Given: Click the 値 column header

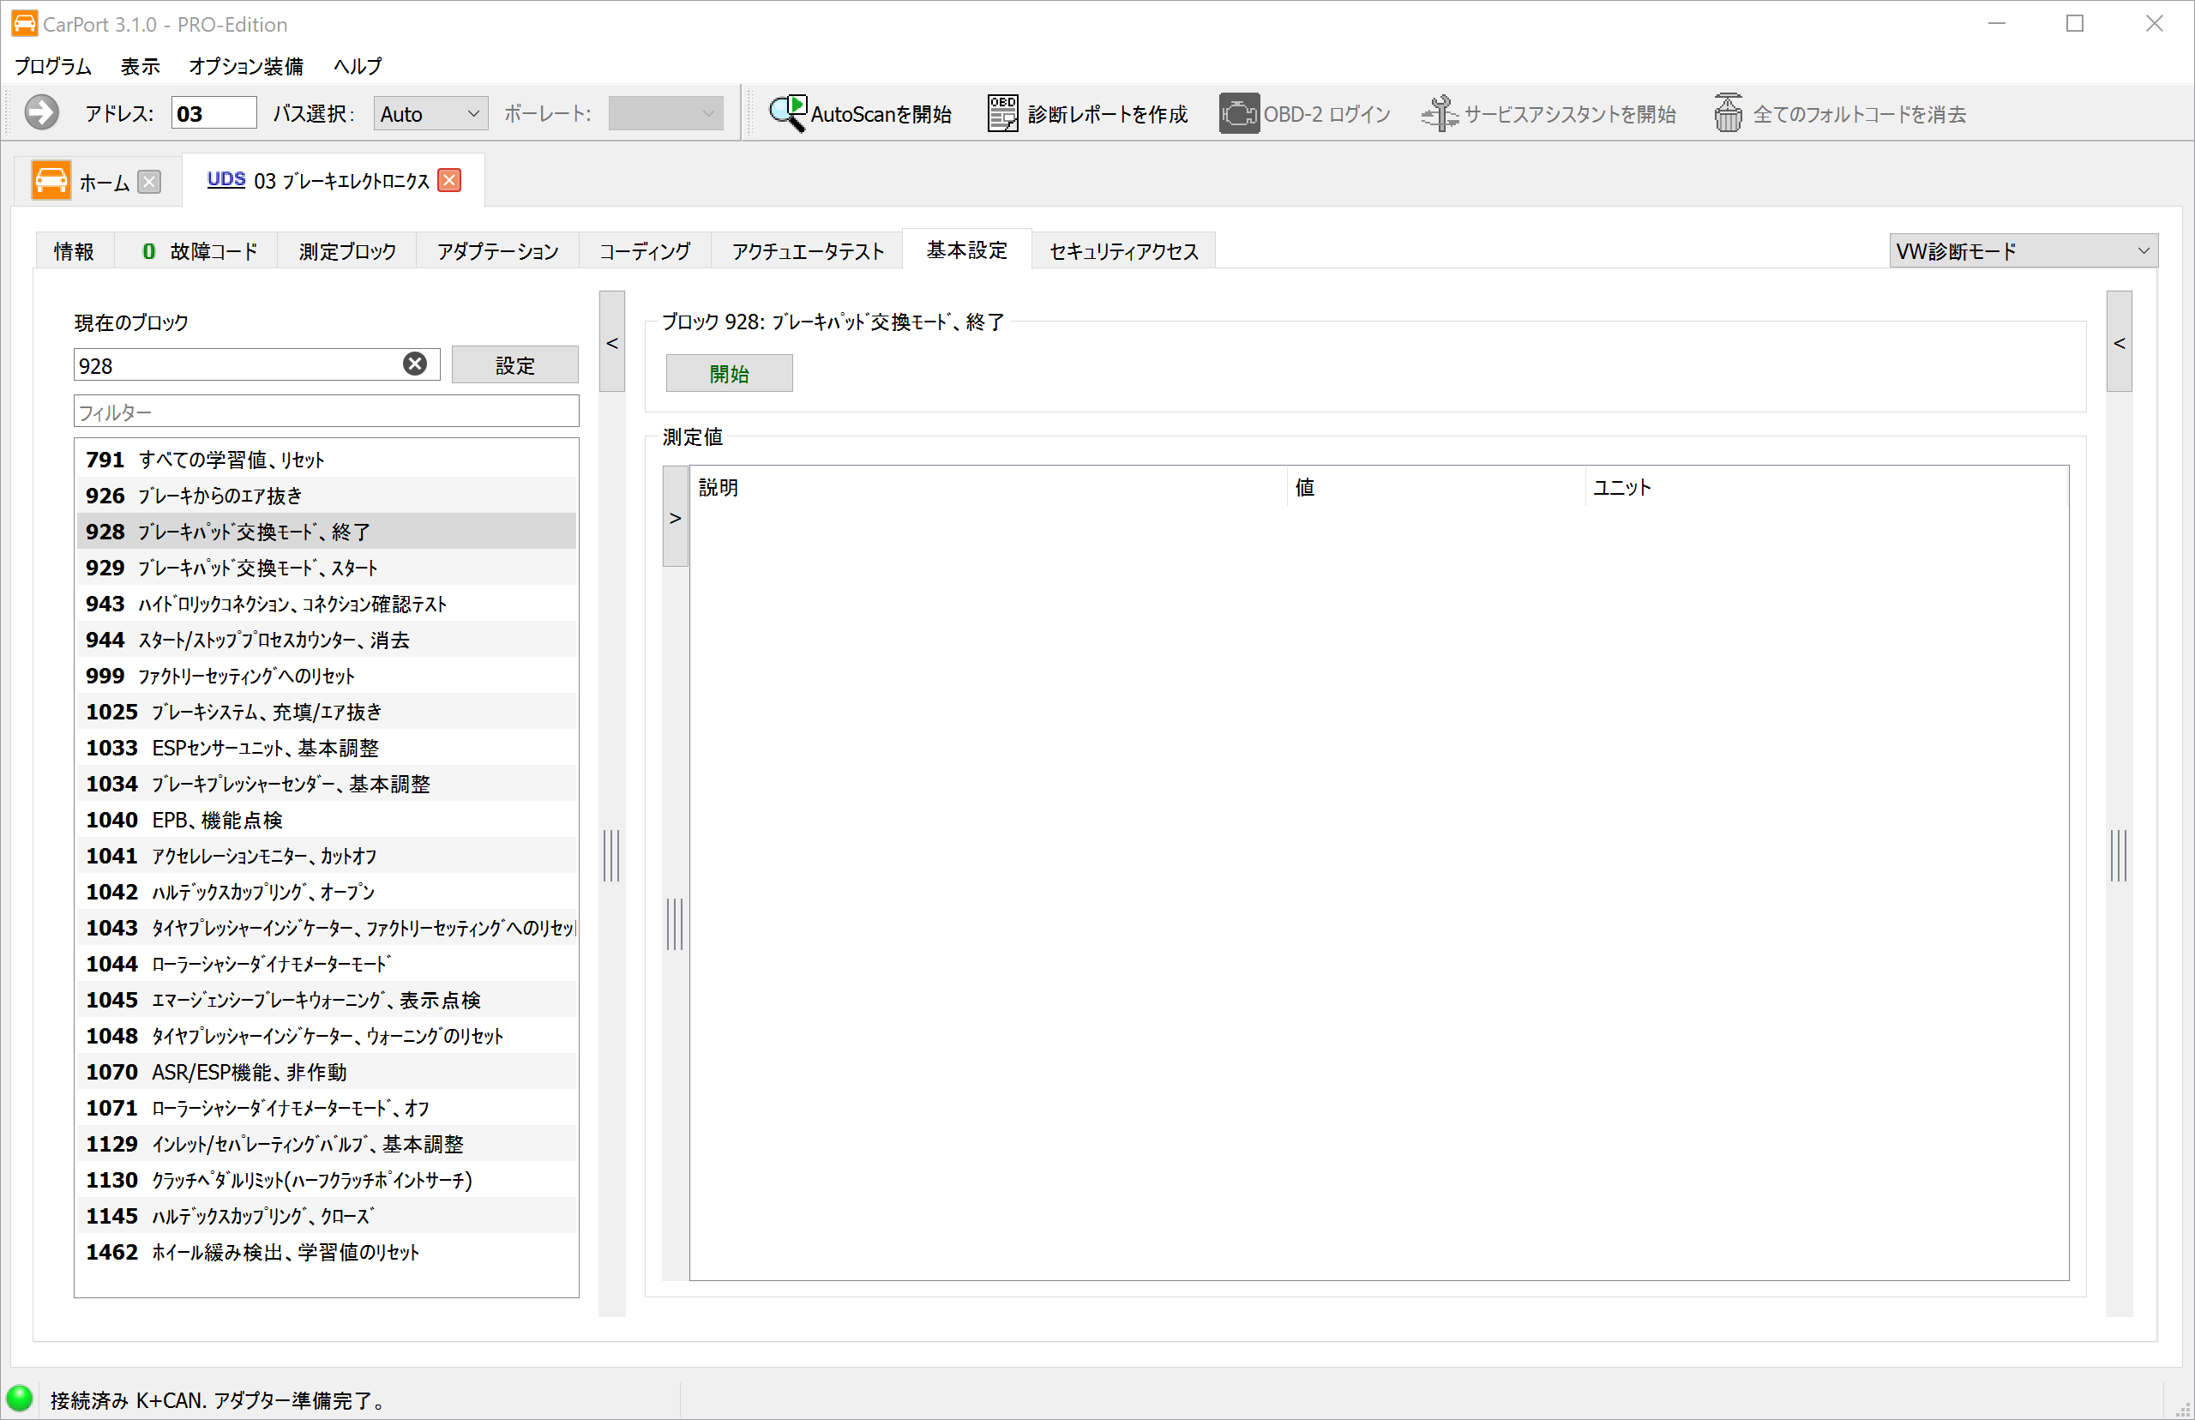Looking at the screenshot, I should 1436,487.
